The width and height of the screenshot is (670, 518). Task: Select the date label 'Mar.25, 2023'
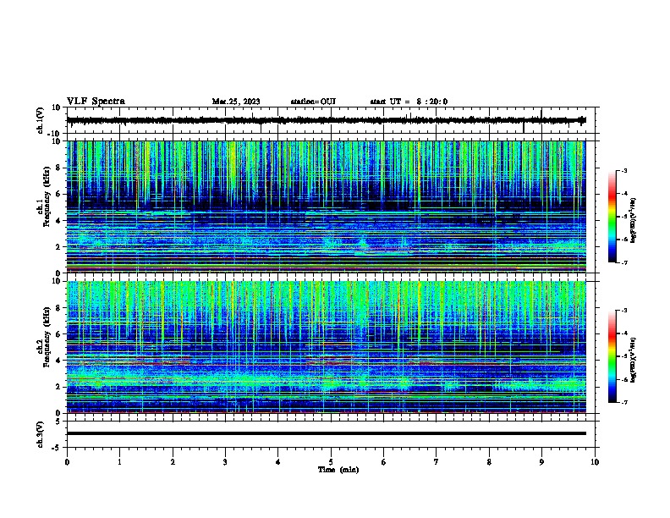point(236,102)
